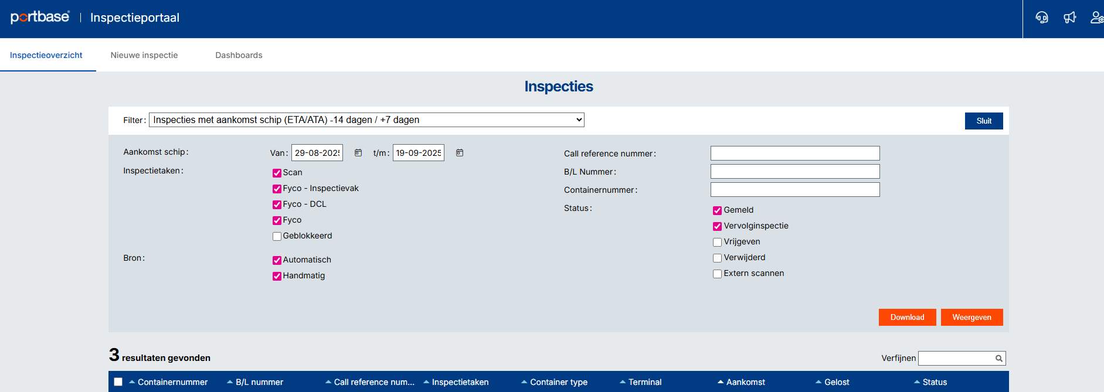Open the announcements megaphone icon
1104x392 pixels.
tap(1070, 18)
